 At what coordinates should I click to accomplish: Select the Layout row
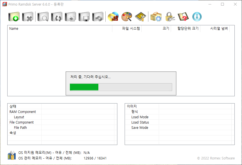[62, 117]
